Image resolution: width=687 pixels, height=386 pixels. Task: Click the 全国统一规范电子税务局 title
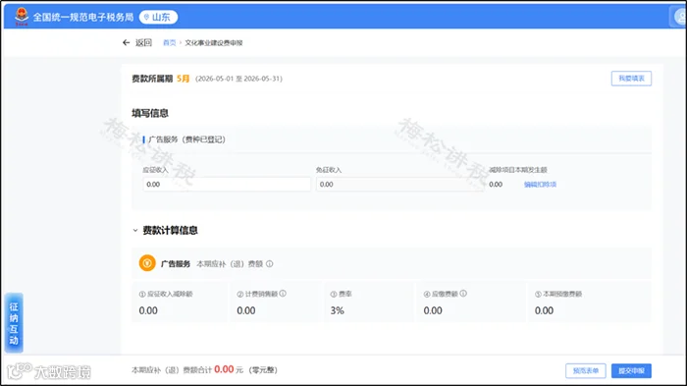[x=83, y=17]
